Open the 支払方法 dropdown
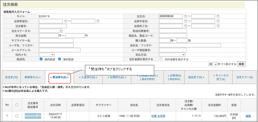This screenshot has width=258, height=122. (x=172, y=54)
